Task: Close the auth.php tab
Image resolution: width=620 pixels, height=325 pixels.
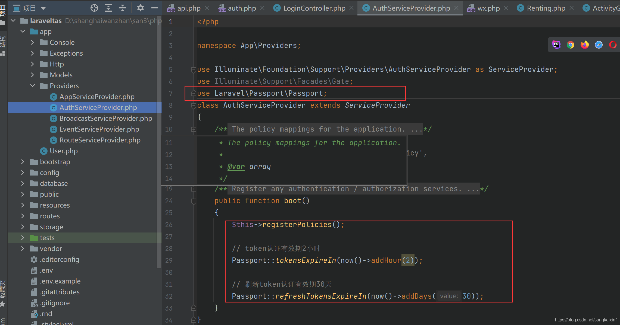Action: (262, 8)
